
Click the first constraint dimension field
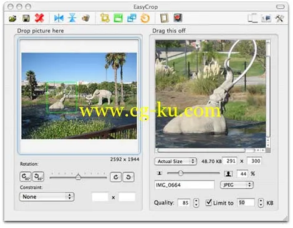pos(100,197)
